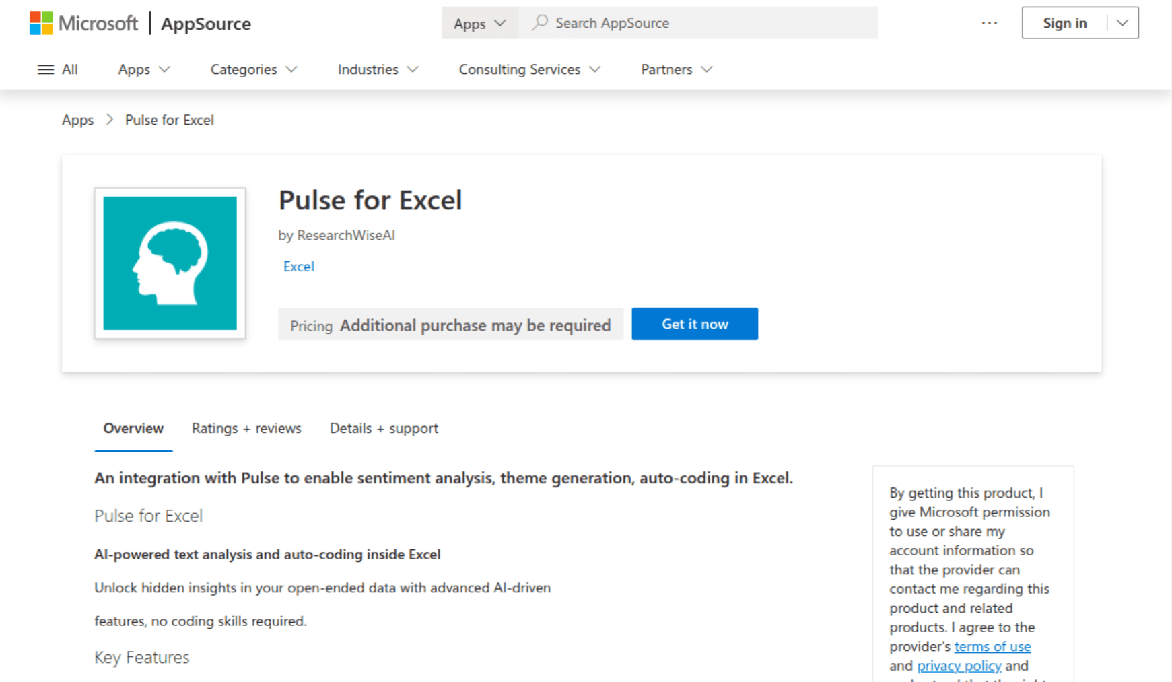
Task: Click the Pulse for Excel title heading
Action: [370, 201]
